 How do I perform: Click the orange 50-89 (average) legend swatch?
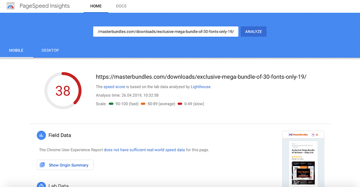coord(143,104)
